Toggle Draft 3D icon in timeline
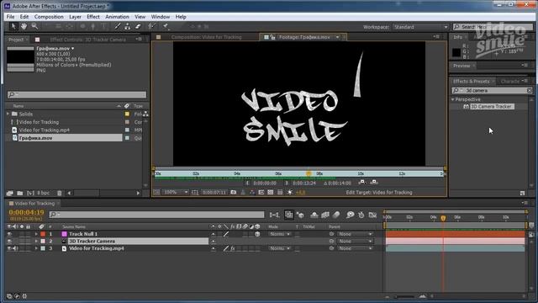Viewport: 538px width, 303px height. [x=300, y=215]
